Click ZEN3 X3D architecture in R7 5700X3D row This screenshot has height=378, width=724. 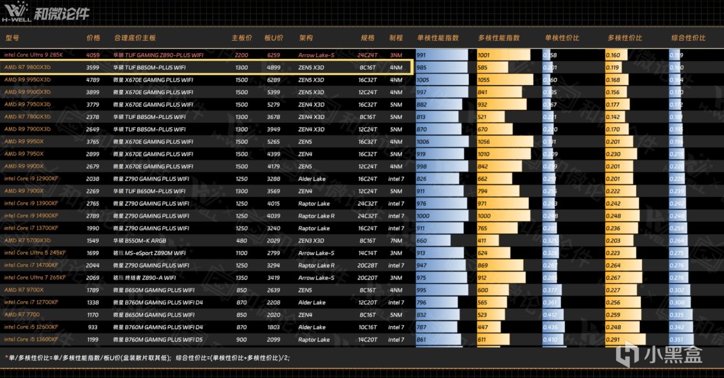click(x=311, y=240)
